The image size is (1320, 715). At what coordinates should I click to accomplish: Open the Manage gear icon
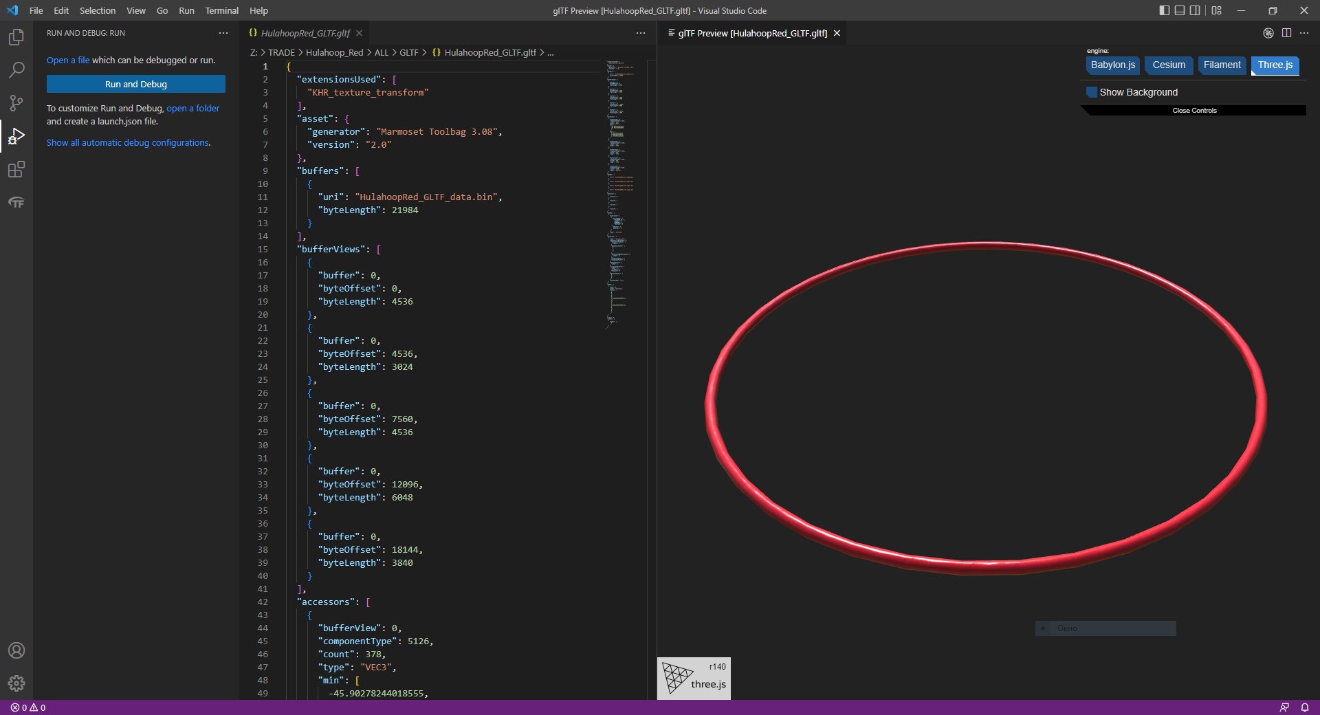pyautogui.click(x=16, y=683)
